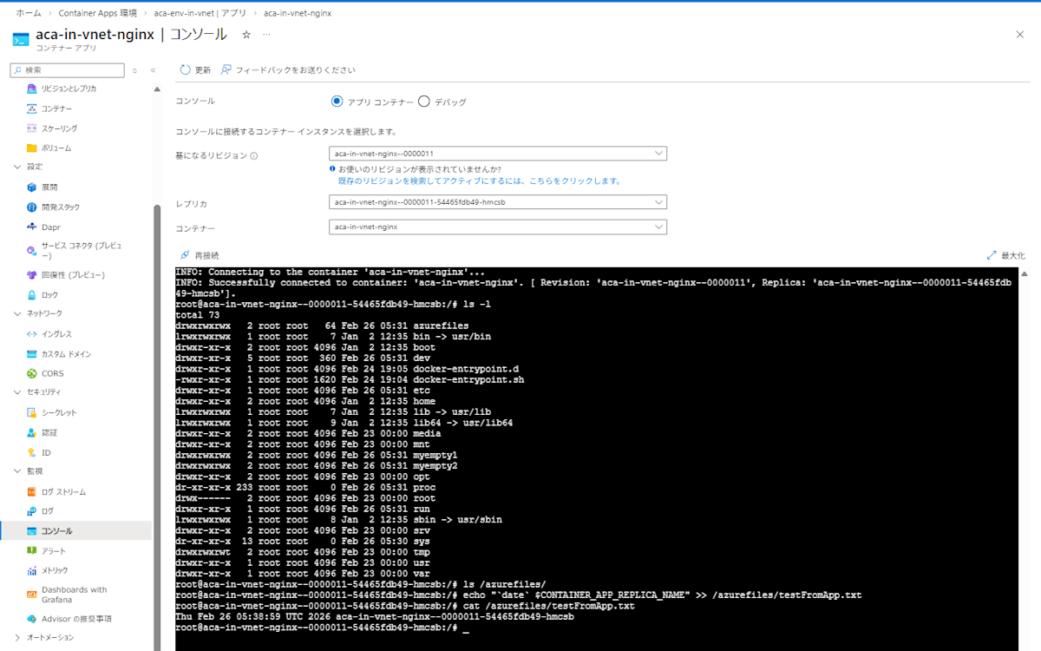Click フィードバックをお送りください button

[x=288, y=69]
